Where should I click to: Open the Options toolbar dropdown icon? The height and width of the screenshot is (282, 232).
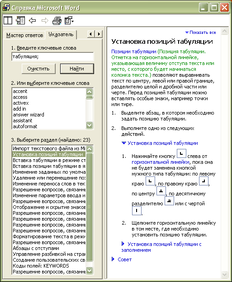point(69,20)
